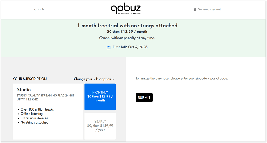Click the Over 100 million tracks bullet
This screenshot has height=143, width=267.
[37, 109]
